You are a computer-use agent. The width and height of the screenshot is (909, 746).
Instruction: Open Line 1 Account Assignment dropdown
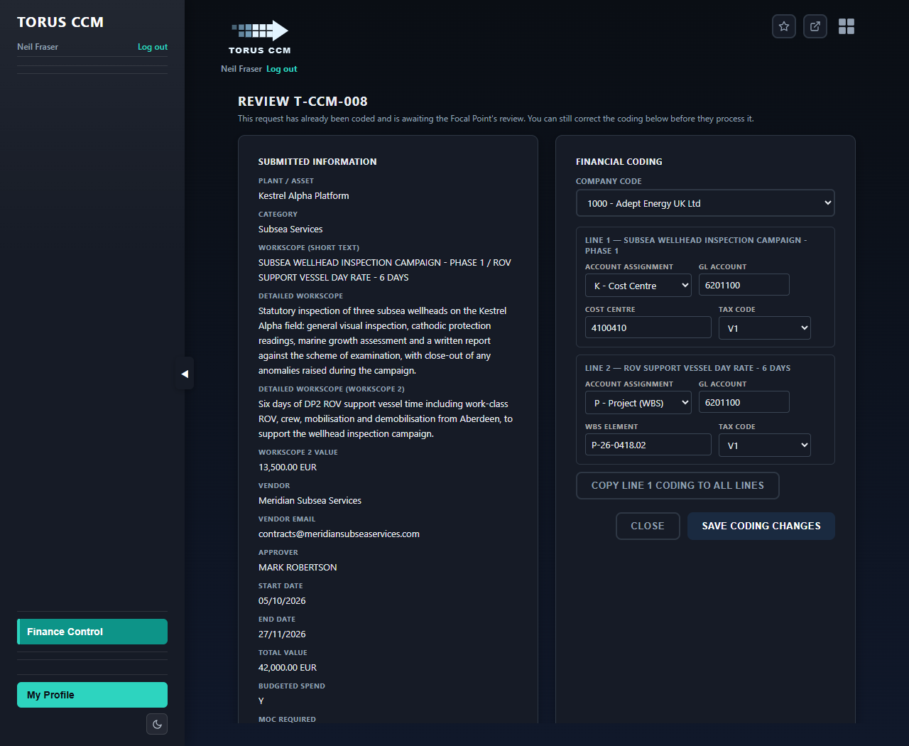pos(638,286)
